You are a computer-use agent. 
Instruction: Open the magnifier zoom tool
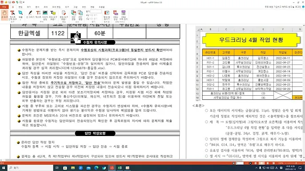coord(20,15)
